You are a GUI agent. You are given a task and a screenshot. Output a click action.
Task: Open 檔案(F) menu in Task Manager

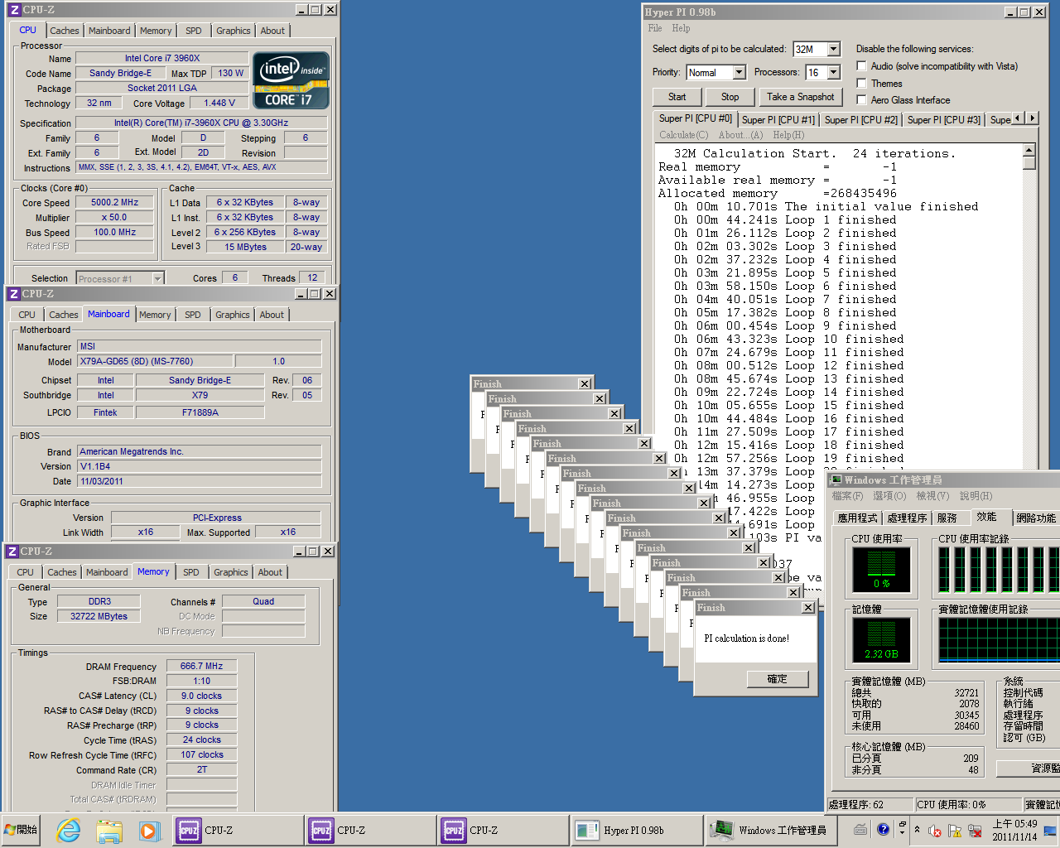coord(847,496)
